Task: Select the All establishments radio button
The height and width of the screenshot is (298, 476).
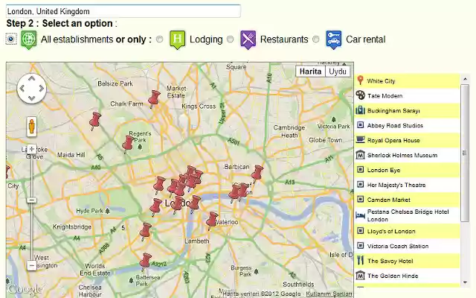Action: point(11,39)
